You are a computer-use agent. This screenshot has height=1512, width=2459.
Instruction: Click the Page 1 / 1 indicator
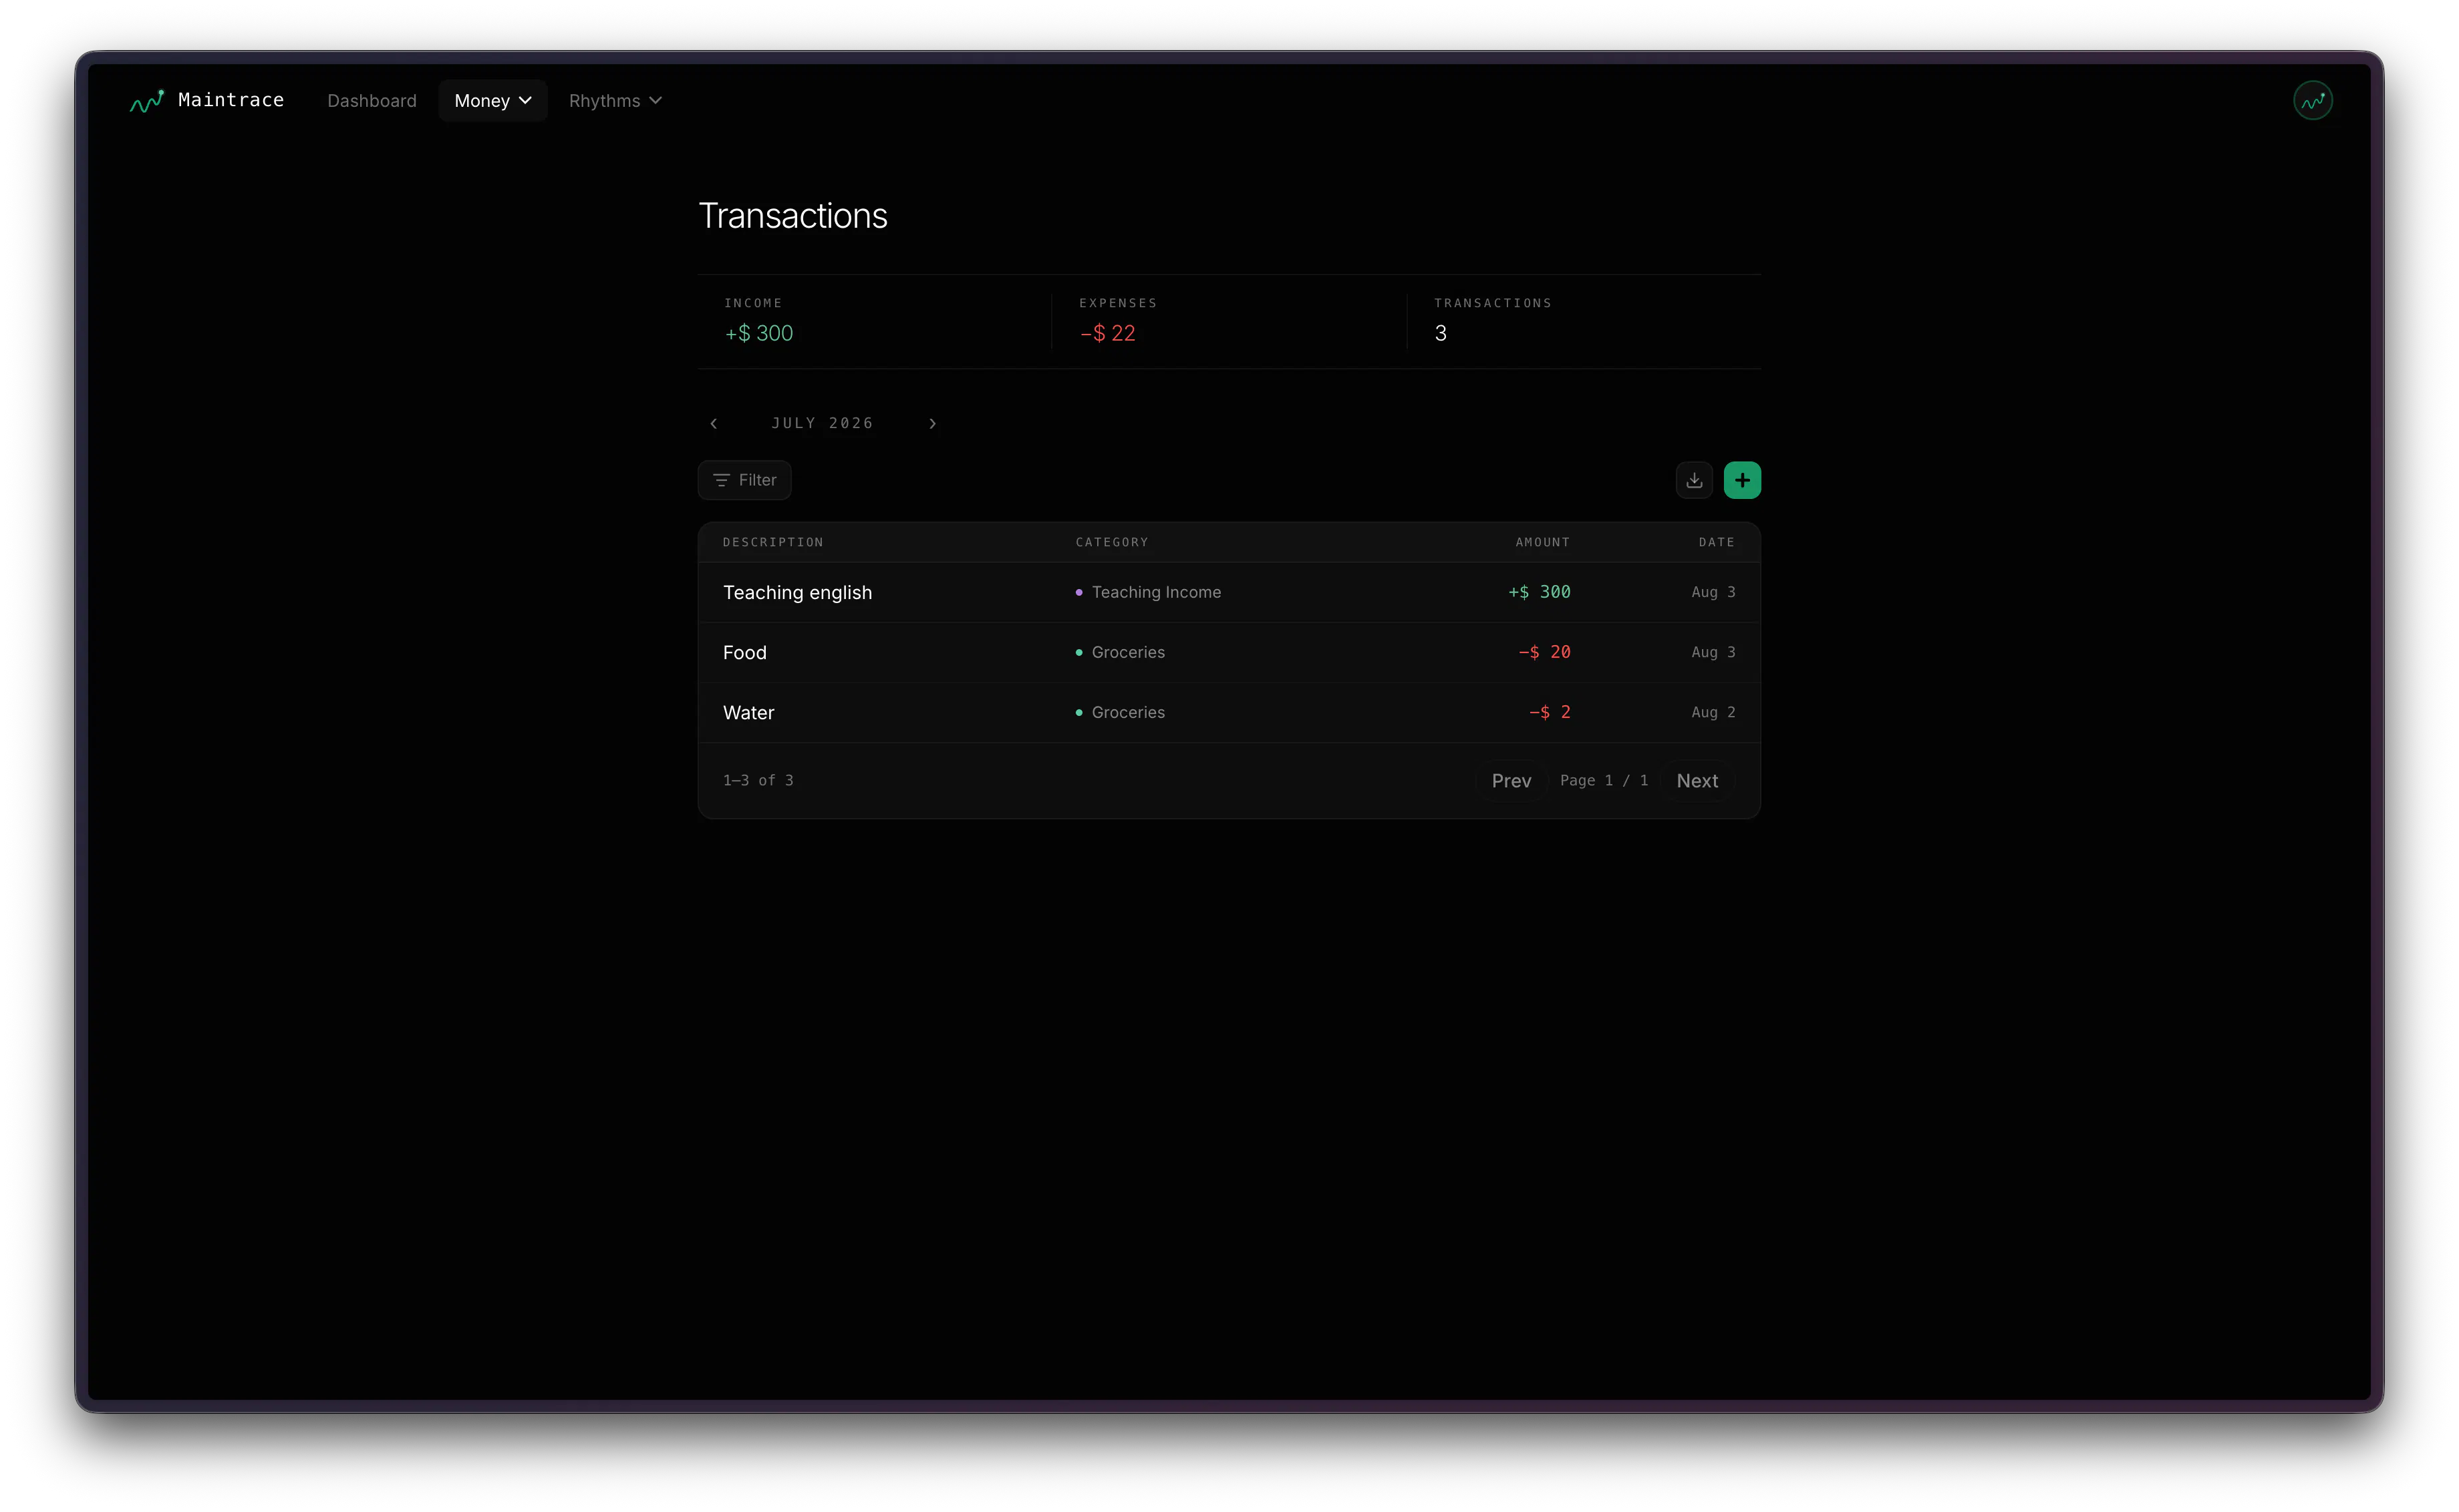(1604, 781)
